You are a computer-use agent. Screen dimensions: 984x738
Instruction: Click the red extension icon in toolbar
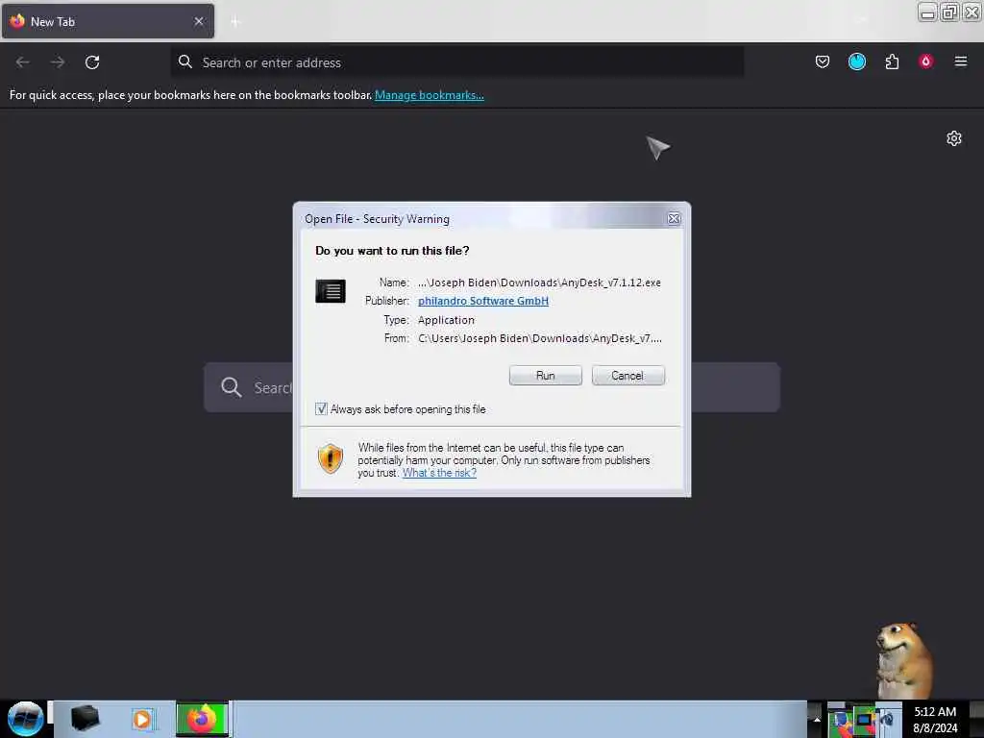(925, 61)
